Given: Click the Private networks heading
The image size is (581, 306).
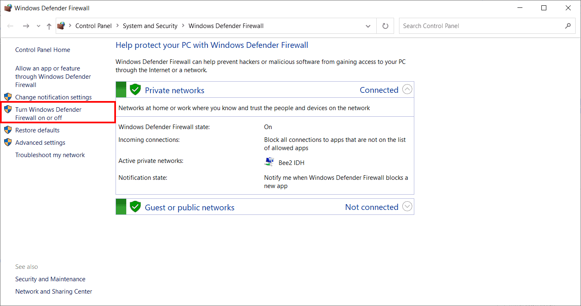Looking at the screenshot, I should click(175, 90).
